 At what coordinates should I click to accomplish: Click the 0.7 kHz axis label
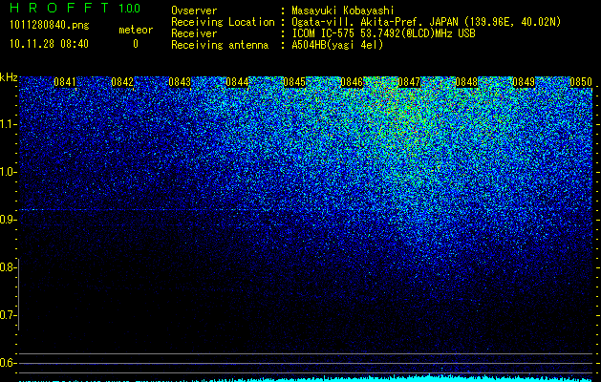pyautogui.click(x=8, y=315)
